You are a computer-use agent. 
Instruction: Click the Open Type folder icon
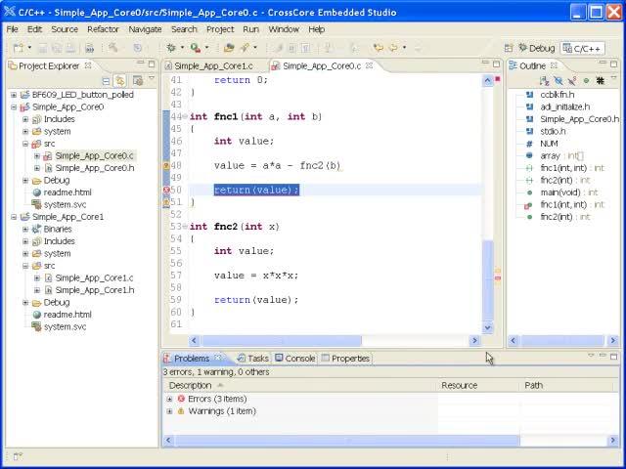pos(229,48)
